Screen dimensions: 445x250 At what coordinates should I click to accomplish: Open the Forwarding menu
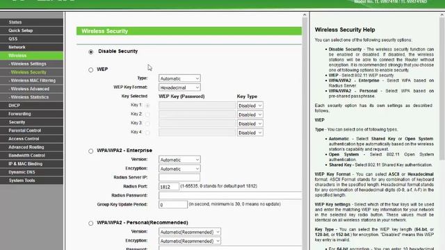click(31, 114)
